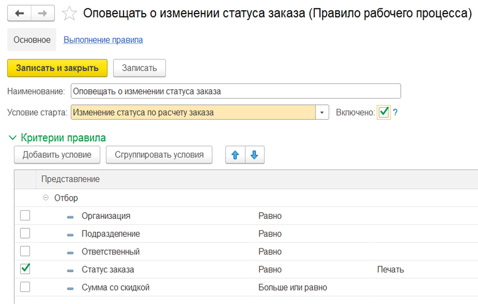The width and height of the screenshot is (478, 304).
Task: Check the Подразделение condition checkbox
Action: point(25,233)
